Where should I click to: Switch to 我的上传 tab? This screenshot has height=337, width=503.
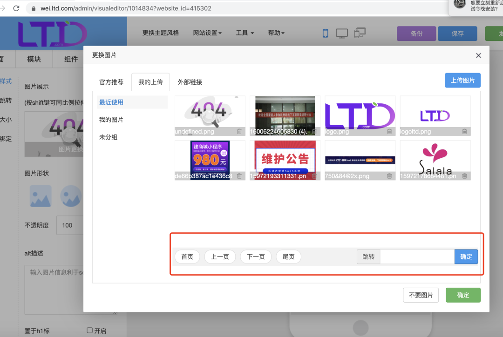[150, 82]
